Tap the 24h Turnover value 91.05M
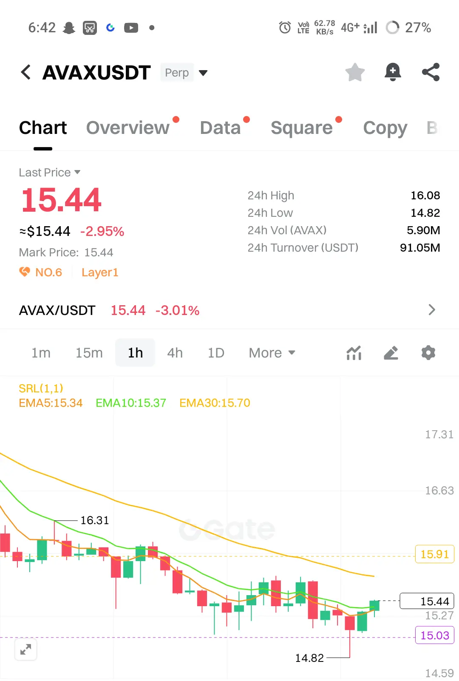 coord(420,248)
